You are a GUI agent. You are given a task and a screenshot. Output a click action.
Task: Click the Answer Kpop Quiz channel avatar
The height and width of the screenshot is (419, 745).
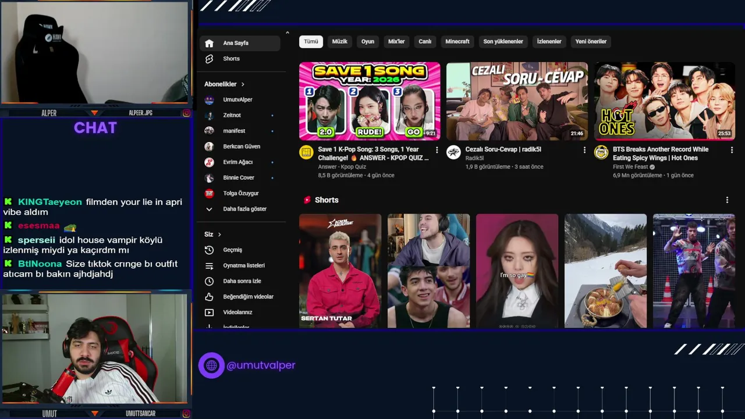click(306, 152)
